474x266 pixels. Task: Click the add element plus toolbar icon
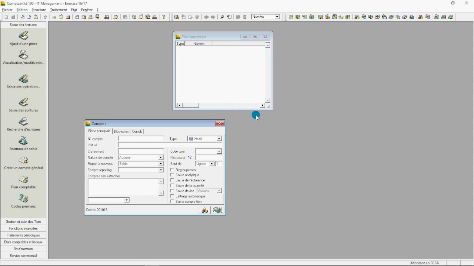[x=177, y=17]
